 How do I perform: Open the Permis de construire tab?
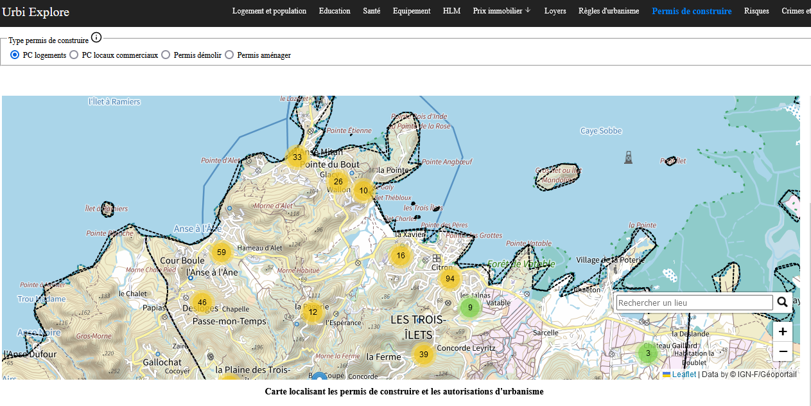pos(692,11)
